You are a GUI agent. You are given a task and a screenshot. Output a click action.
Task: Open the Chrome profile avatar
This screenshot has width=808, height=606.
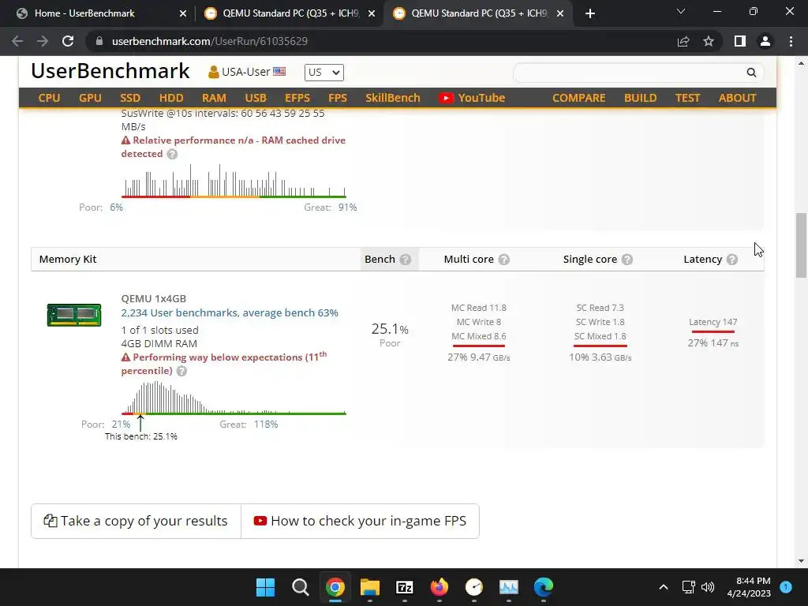765,41
